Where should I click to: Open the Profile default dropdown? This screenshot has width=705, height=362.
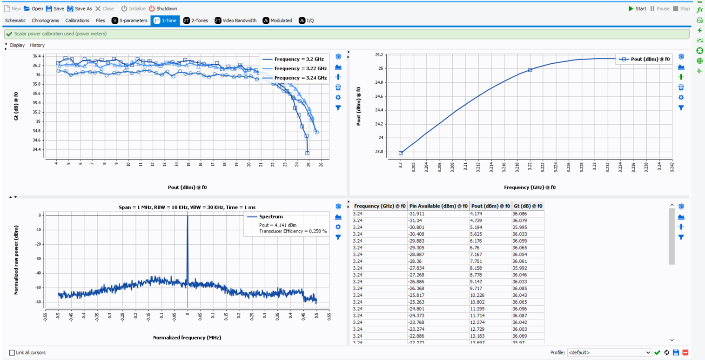(610, 353)
